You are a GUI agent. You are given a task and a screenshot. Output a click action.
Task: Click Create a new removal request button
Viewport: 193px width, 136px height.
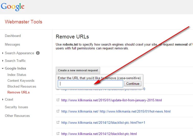point(78,70)
